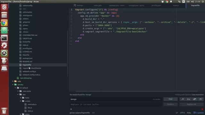Collapse the '01-default' folder

pyautogui.click(x=15, y=88)
